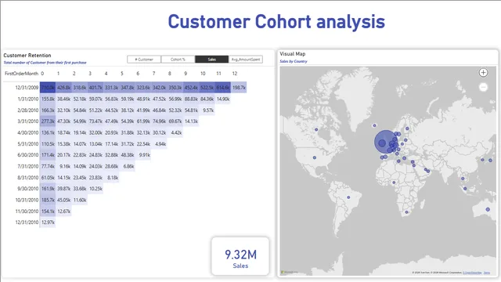Switch to the Cohort % tab
The width and height of the screenshot is (501, 282).
tap(178, 60)
